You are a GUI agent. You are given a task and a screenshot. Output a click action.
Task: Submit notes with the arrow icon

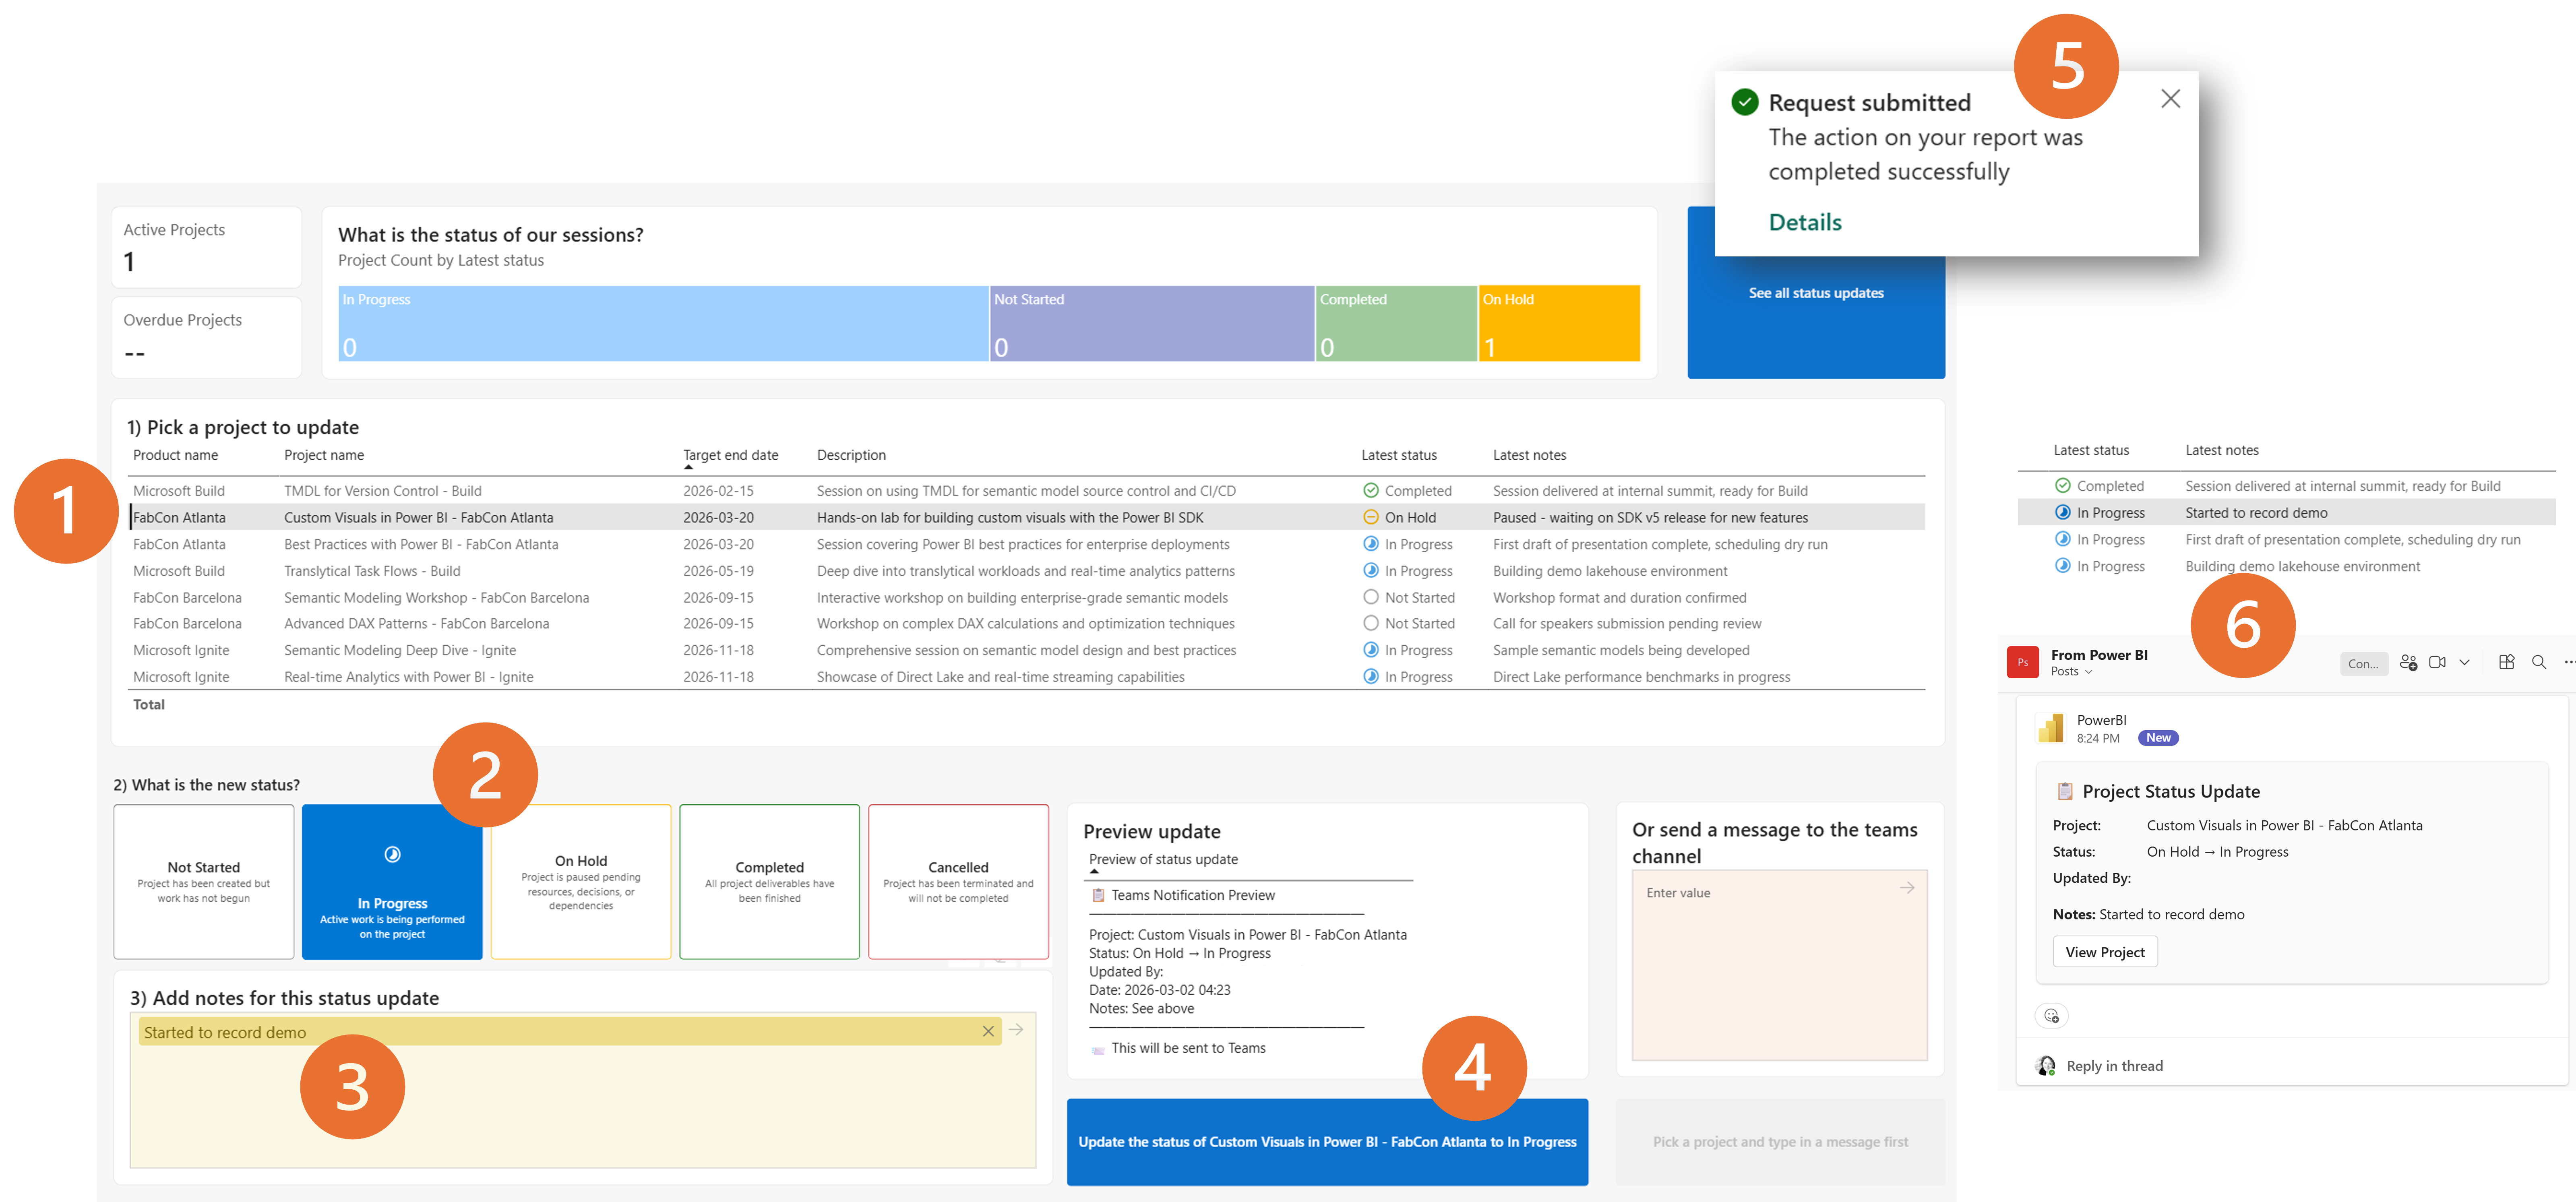1016,1029
